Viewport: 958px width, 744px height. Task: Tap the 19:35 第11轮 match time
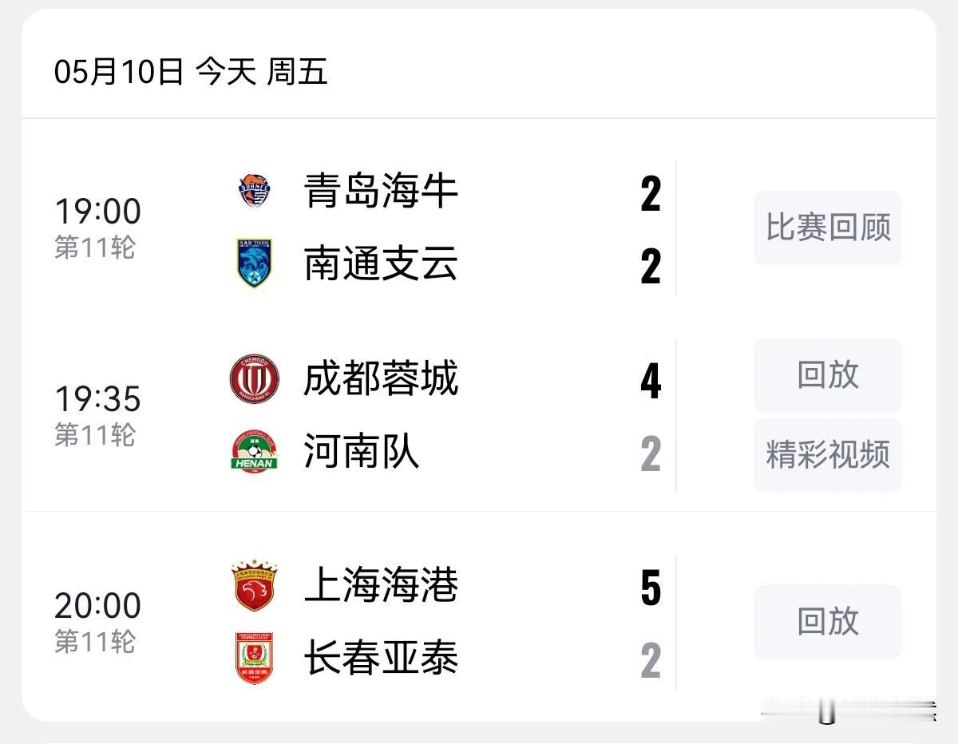click(97, 414)
